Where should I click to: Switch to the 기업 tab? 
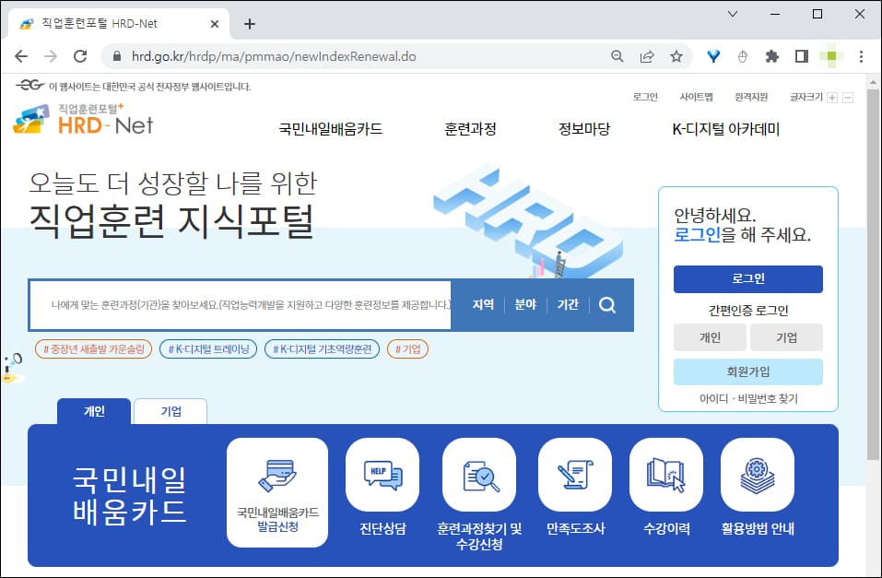tap(170, 411)
